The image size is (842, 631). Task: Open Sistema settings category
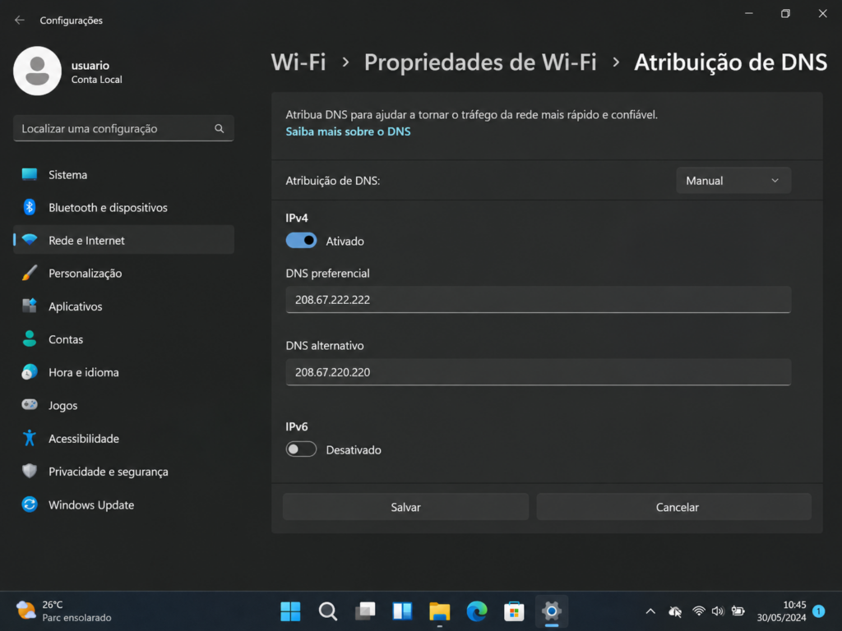[x=123, y=174]
